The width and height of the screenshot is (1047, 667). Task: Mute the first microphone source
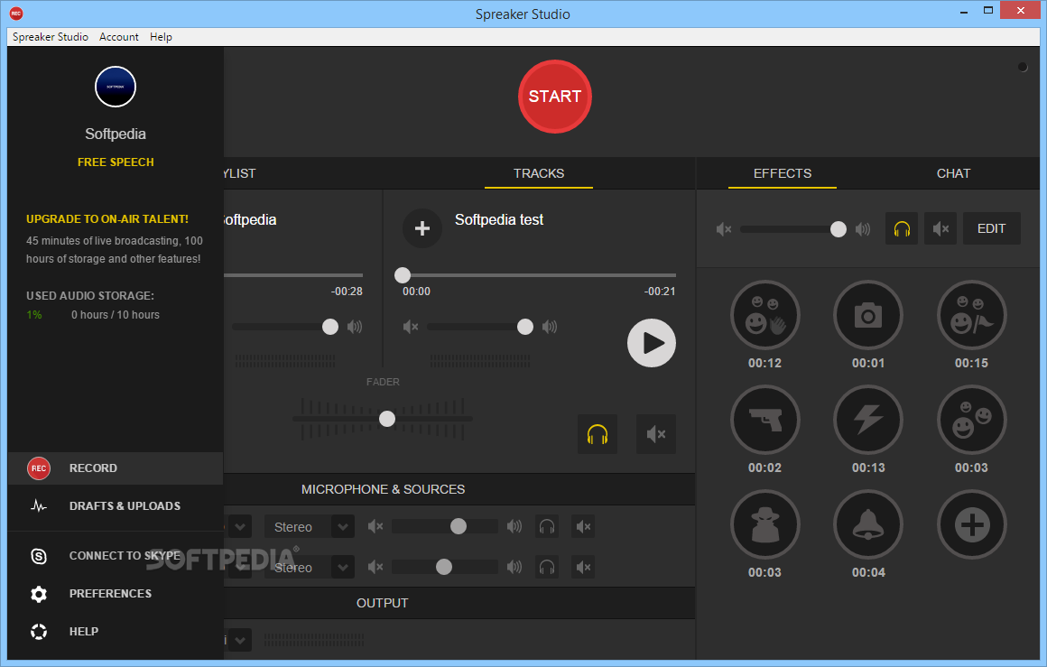(x=583, y=527)
